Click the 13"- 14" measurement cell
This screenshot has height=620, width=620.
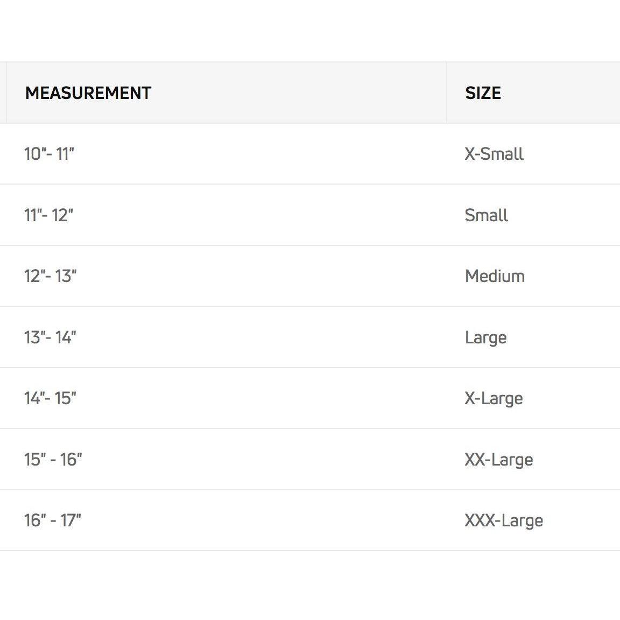(50, 337)
